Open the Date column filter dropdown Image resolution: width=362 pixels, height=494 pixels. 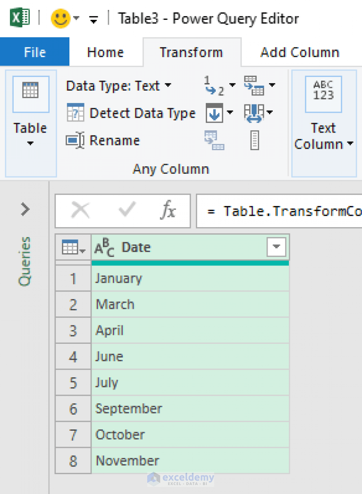coord(276,247)
